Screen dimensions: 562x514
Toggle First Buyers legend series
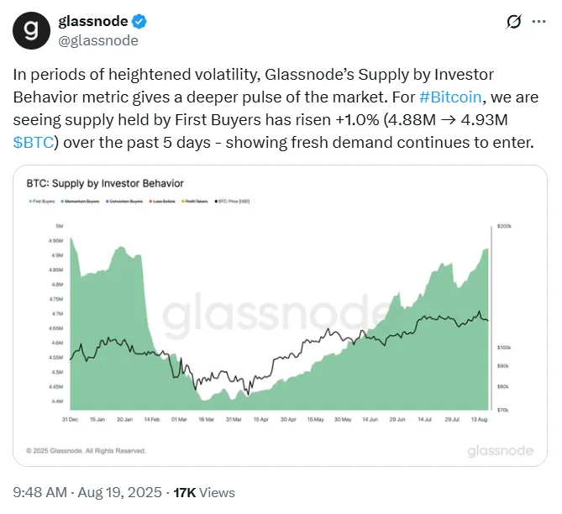[x=42, y=202]
